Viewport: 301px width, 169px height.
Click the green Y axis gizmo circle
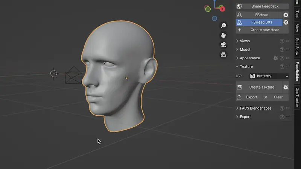[208, 9]
